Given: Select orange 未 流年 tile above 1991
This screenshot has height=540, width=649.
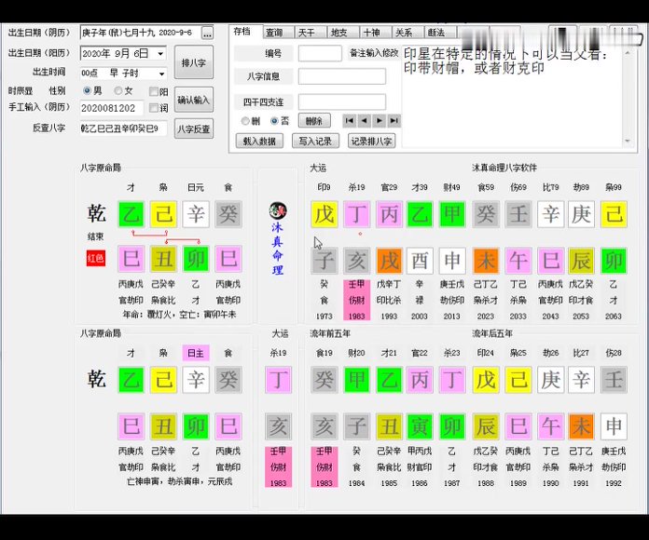Looking at the screenshot, I should click(x=581, y=426).
